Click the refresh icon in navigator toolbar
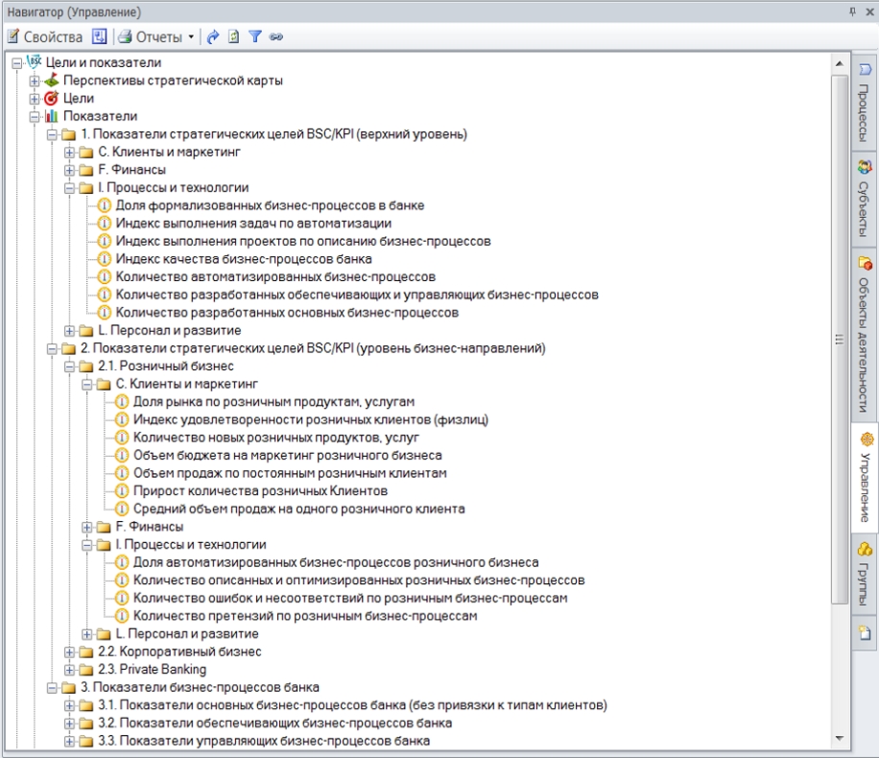879x758 pixels. [234, 37]
